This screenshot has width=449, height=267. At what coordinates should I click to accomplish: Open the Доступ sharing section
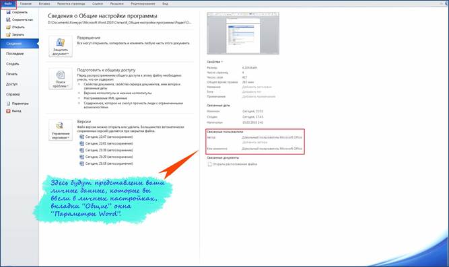pos(11,84)
